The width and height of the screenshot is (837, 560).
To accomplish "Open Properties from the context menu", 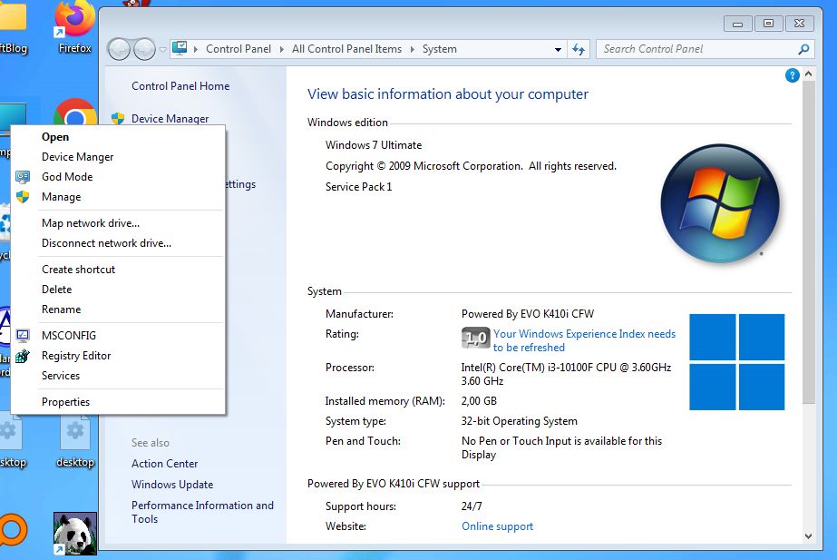I will click(118, 402).
